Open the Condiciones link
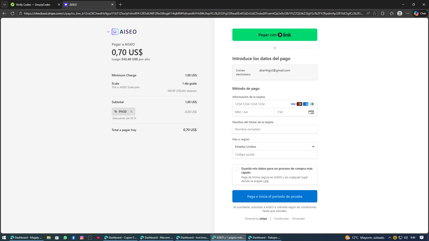The height and width of the screenshot is (241, 429). [281, 219]
